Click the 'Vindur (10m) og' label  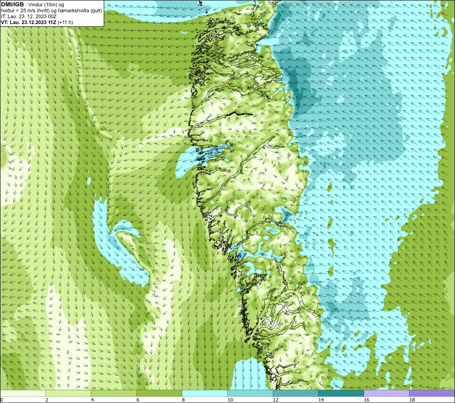point(46,5)
